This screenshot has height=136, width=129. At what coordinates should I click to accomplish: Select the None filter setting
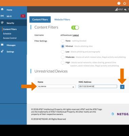(62, 41)
